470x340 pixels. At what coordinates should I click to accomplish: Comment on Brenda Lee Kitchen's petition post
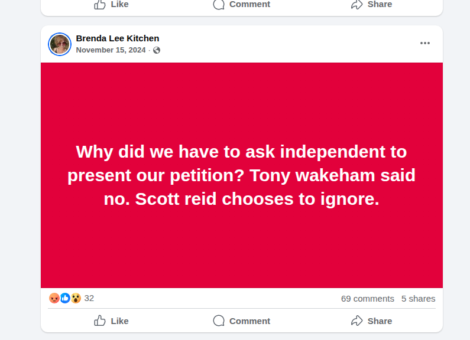tap(241, 321)
